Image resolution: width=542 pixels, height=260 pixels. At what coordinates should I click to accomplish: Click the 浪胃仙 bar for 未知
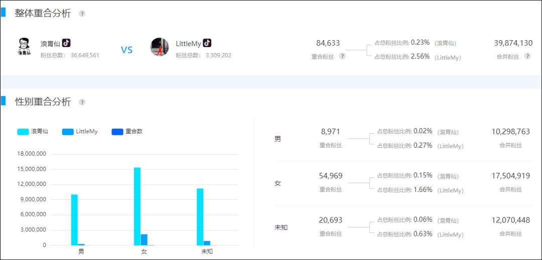pos(200,216)
